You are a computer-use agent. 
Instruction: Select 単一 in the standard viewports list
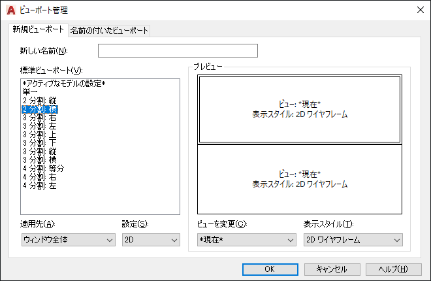tap(30, 92)
